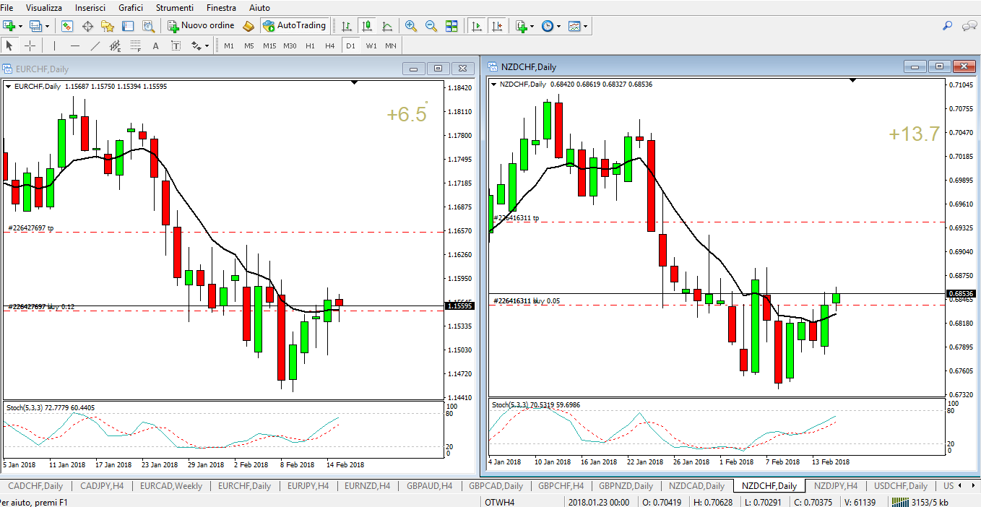Open a new chart window
This screenshot has width=981, height=507.
click(9, 26)
